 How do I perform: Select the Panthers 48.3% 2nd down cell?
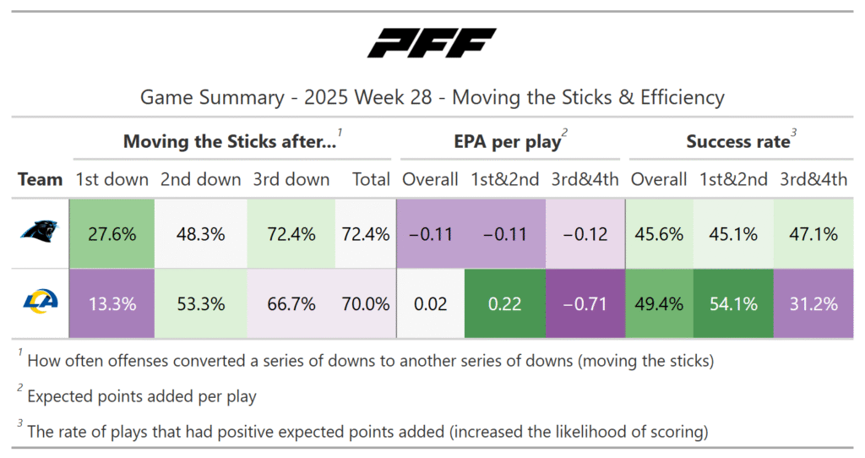coord(201,234)
